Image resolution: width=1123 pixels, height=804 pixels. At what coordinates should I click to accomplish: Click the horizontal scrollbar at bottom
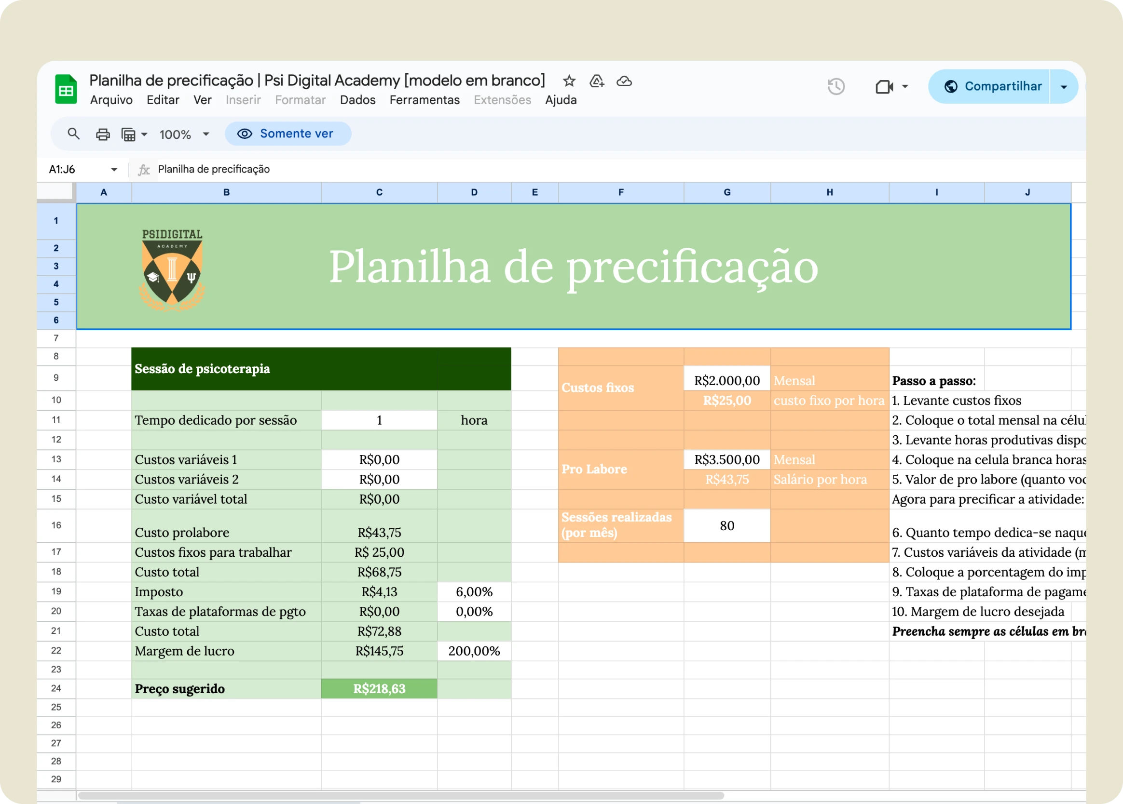[401, 796]
